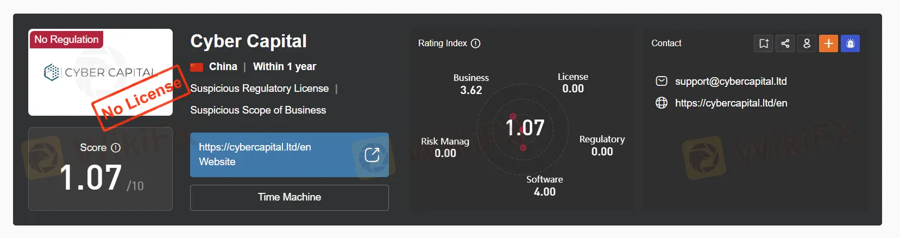Viewport: 900px width, 238px height.
Task: Click the Contact heading
Action: point(666,43)
